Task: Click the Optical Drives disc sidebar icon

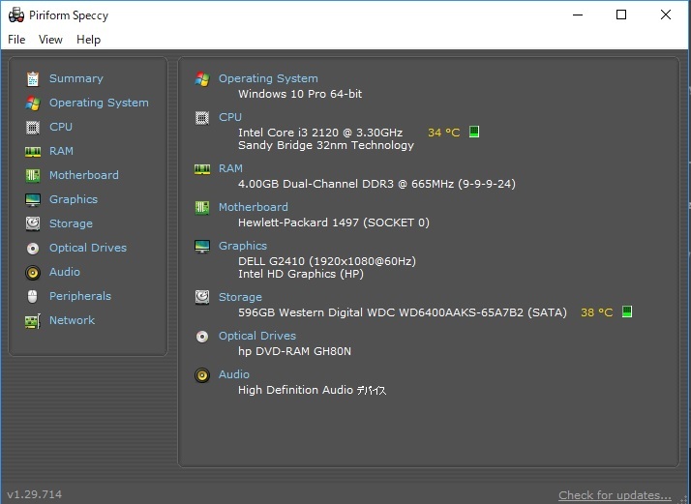Action: [x=33, y=249]
